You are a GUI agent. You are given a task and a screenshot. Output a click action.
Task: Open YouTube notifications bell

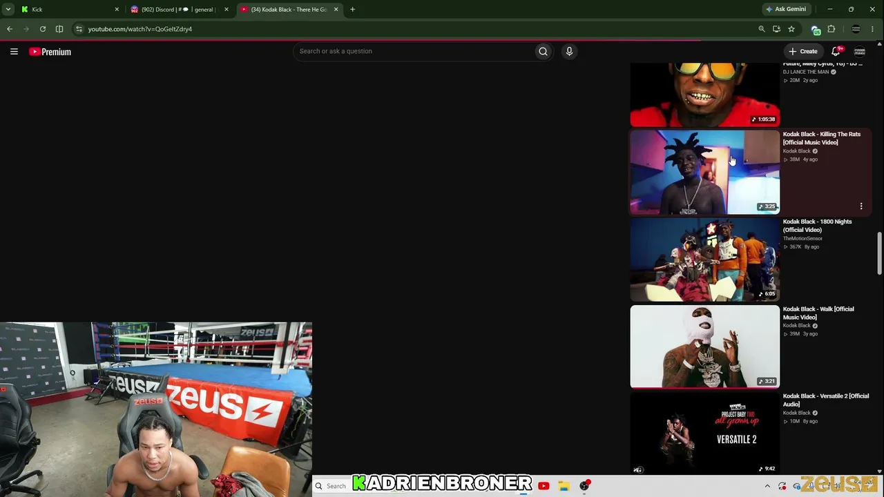tap(836, 51)
